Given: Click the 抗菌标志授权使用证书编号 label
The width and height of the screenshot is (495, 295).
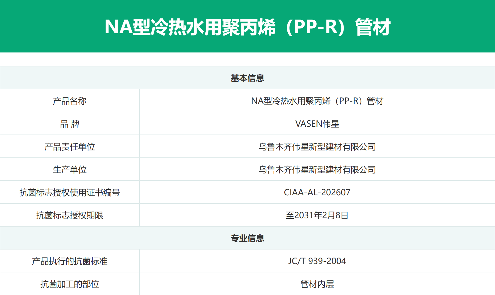Looking at the screenshot, I should 70,192.
